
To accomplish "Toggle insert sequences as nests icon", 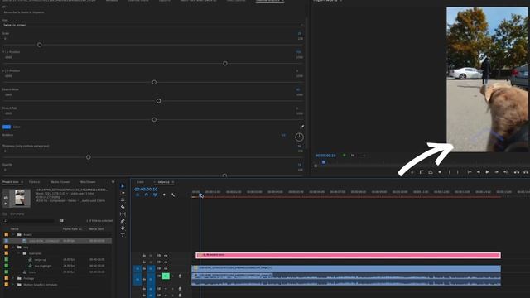I will (137, 195).
